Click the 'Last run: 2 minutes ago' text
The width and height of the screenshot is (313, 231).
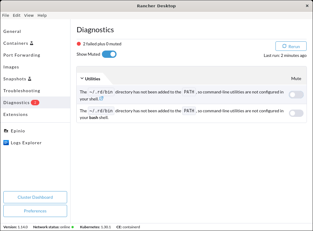[285, 55]
